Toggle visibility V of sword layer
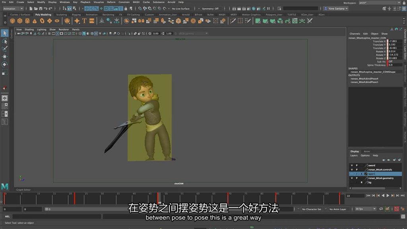This screenshot has width=407, height=229. [x=352, y=165]
